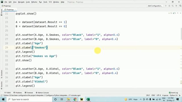This screenshot has width=182, height=102.
Task: Click plt.legend() on line 30
Action: [x=25, y=52]
